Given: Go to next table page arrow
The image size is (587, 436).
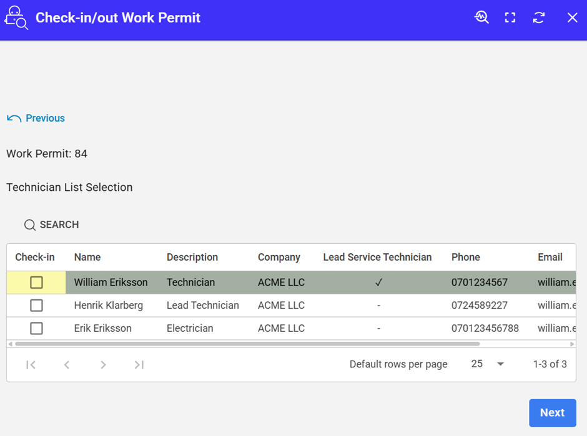Looking at the screenshot, I should tap(103, 365).
